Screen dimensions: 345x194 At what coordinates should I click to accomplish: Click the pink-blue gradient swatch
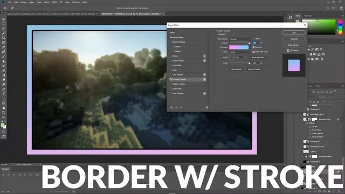point(239,47)
